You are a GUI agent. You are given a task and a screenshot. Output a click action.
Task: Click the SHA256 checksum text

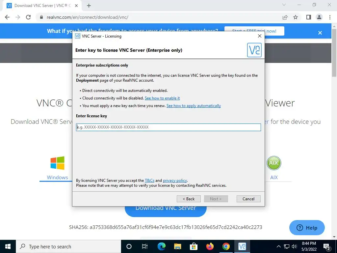(166, 227)
